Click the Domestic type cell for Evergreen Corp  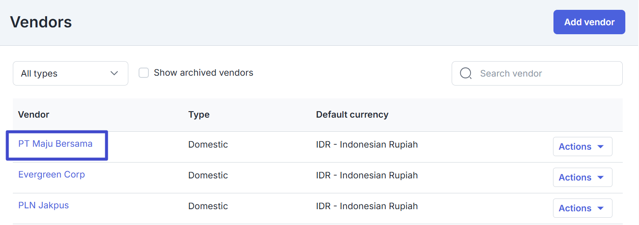coord(208,175)
